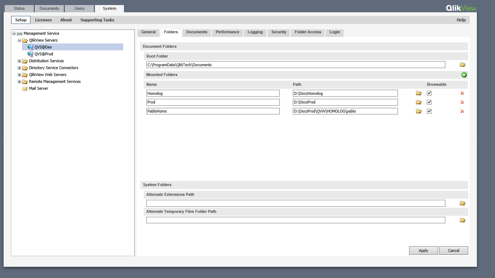Switch to the Security tab
This screenshot has height=278, width=495.
pos(279,32)
